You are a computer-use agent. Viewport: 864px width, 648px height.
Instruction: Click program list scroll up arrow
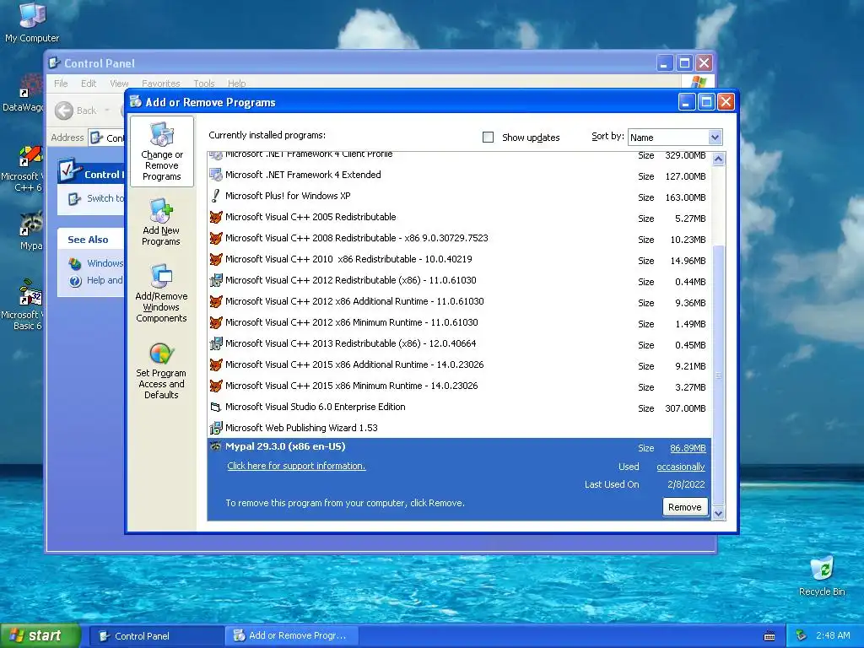(718, 159)
